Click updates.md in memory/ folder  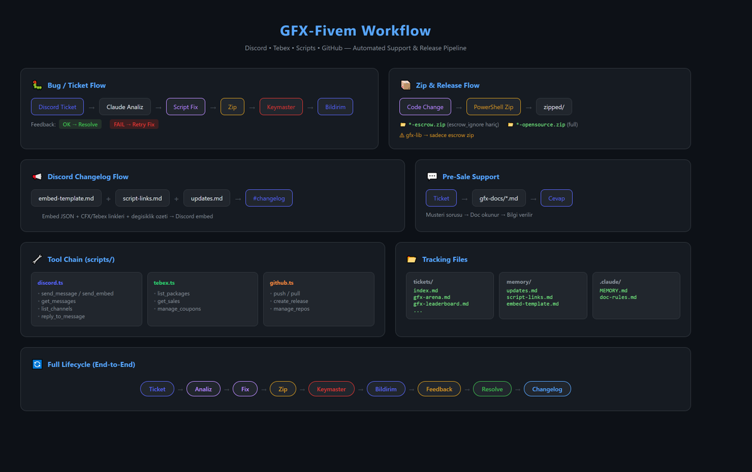(522, 290)
